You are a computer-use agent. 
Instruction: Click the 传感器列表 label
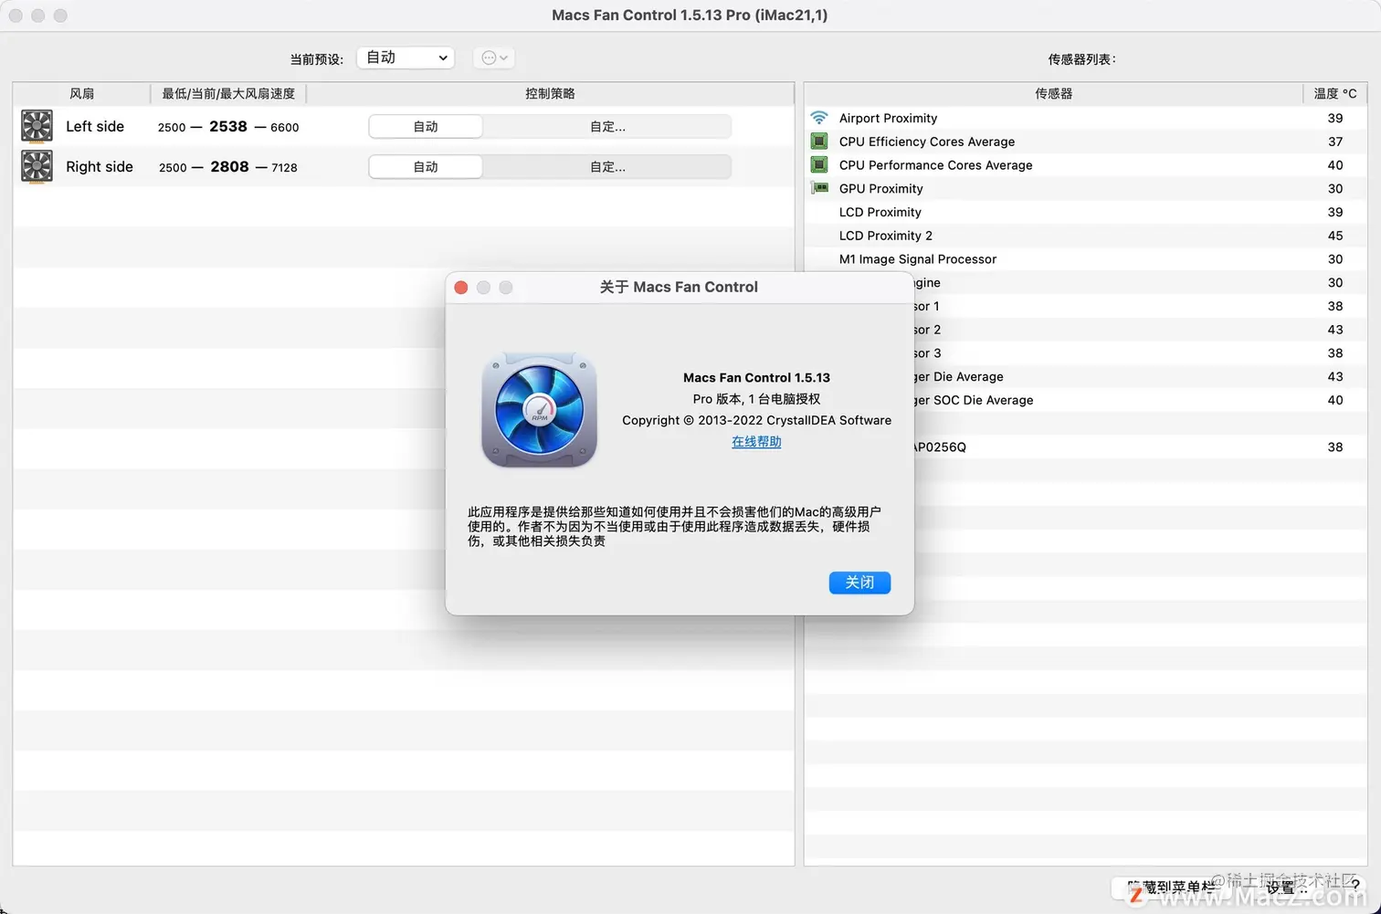[x=1081, y=59]
